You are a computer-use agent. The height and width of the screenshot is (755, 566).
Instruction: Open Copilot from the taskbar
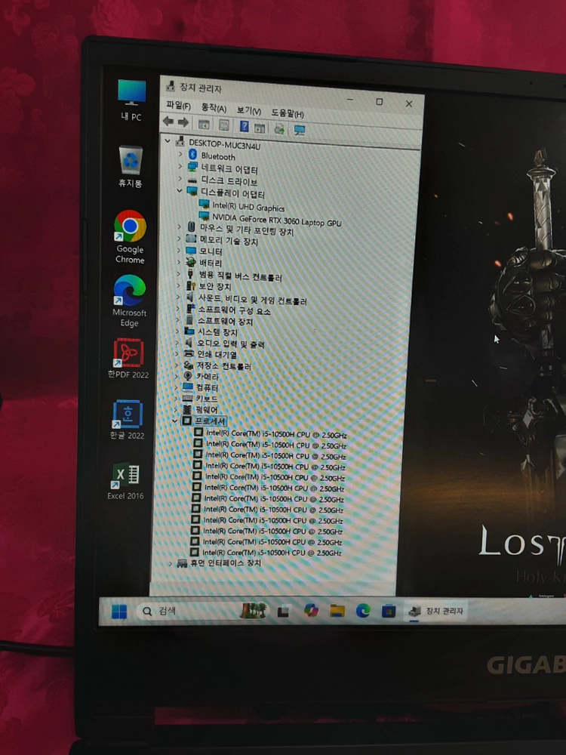click(x=311, y=611)
